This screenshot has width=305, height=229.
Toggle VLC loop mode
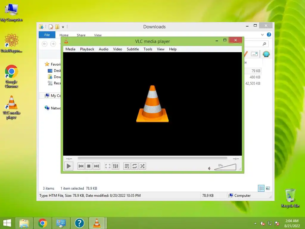click(x=135, y=166)
